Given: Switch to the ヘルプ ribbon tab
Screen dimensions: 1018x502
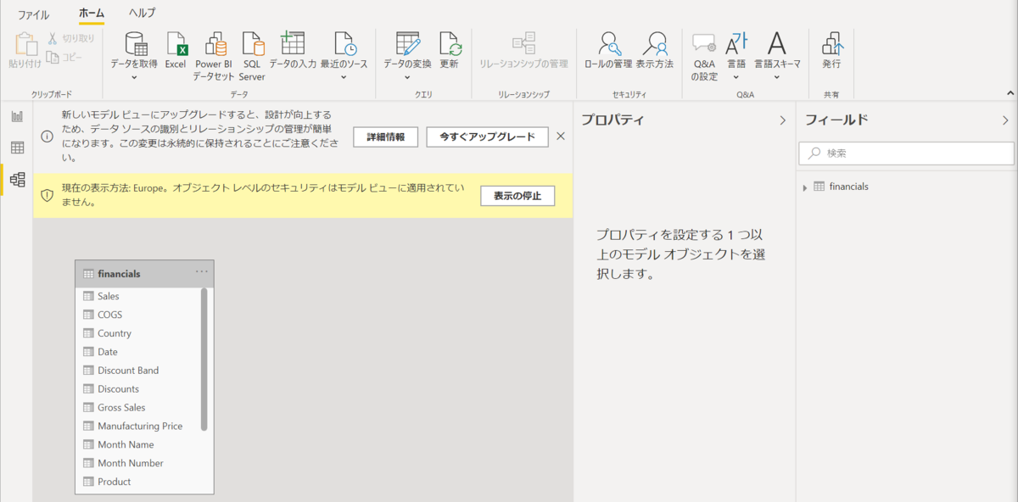Looking at the screenshot, I should pyautogui.click(x=141, y=13).
